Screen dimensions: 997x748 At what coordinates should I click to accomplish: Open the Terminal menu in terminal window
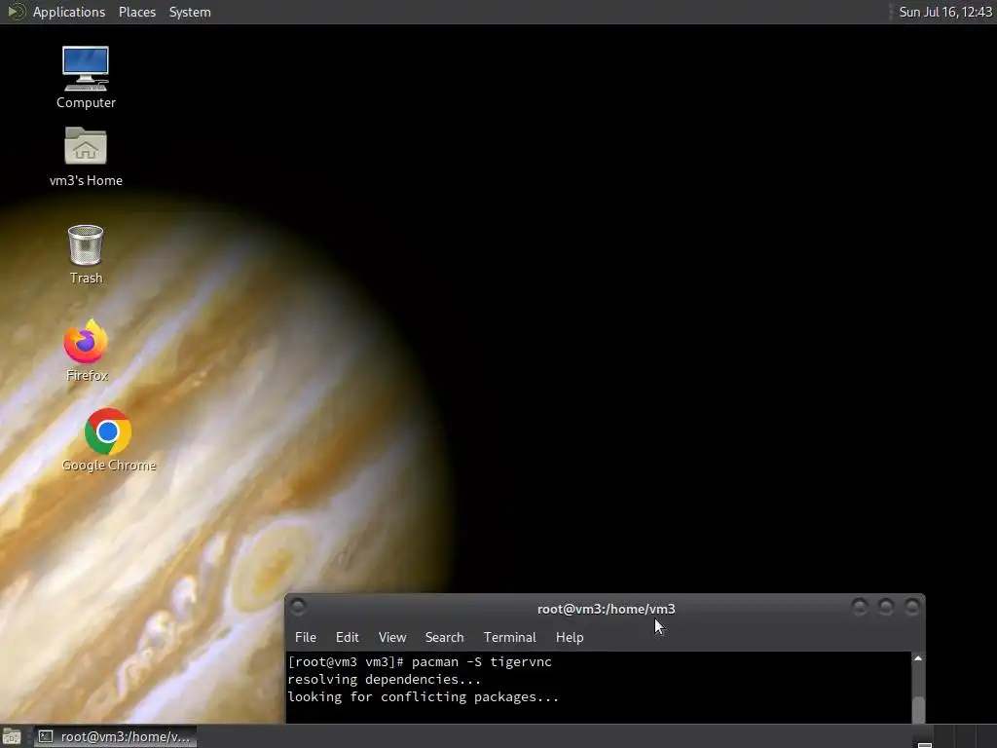click(x=509, y=637)
